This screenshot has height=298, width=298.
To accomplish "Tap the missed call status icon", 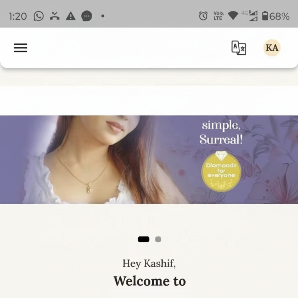I will 55,16.
